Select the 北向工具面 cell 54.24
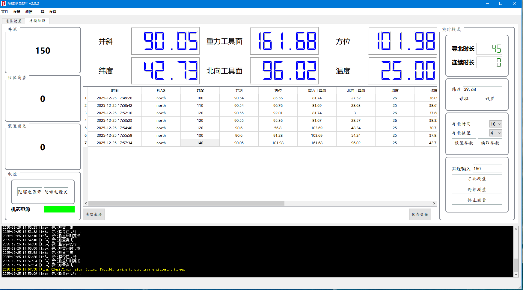 (x=356, y=135)
